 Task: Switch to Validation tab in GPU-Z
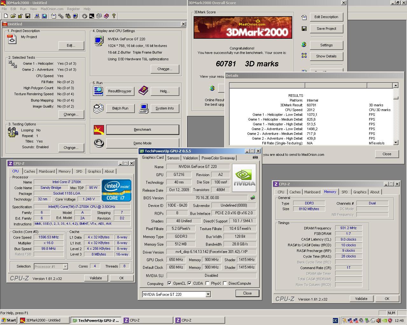pyautogui.click(x=190, y=158)
